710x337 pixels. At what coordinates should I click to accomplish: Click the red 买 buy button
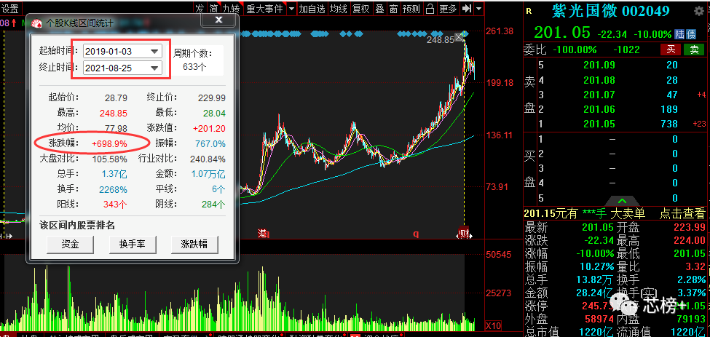pyautogui.click(x=670, y=49)
